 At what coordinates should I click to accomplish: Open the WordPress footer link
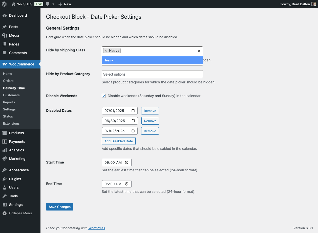click(97, 228)
